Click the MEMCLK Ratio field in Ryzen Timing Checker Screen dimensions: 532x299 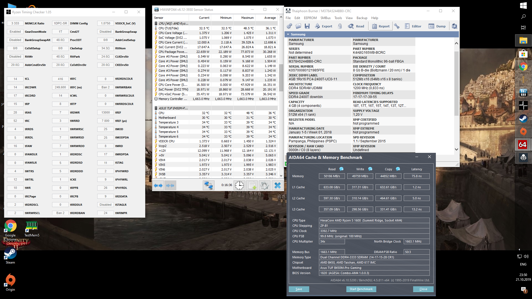(x=15, y=24)
